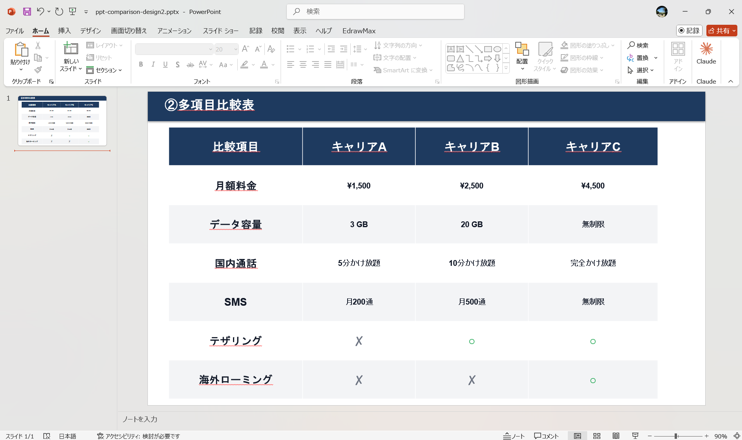Switch to Insert (挿入) tab
The height and width of the screenshot is (440, 742).
[x=64, y=31]
